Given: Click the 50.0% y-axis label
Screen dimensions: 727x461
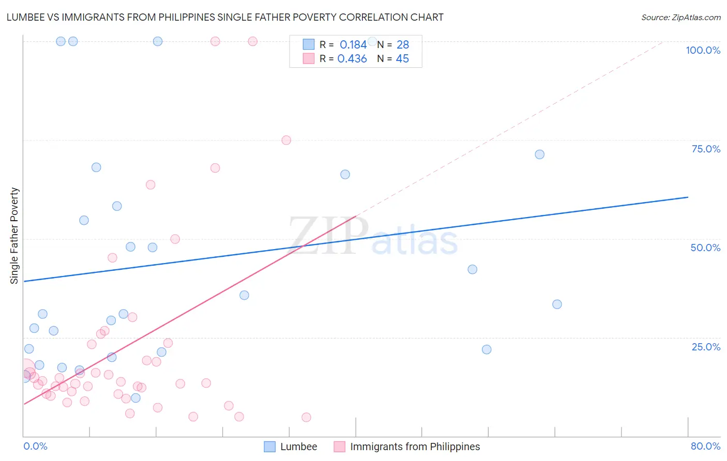Looking at the screenshot, I should click(705, 248).
